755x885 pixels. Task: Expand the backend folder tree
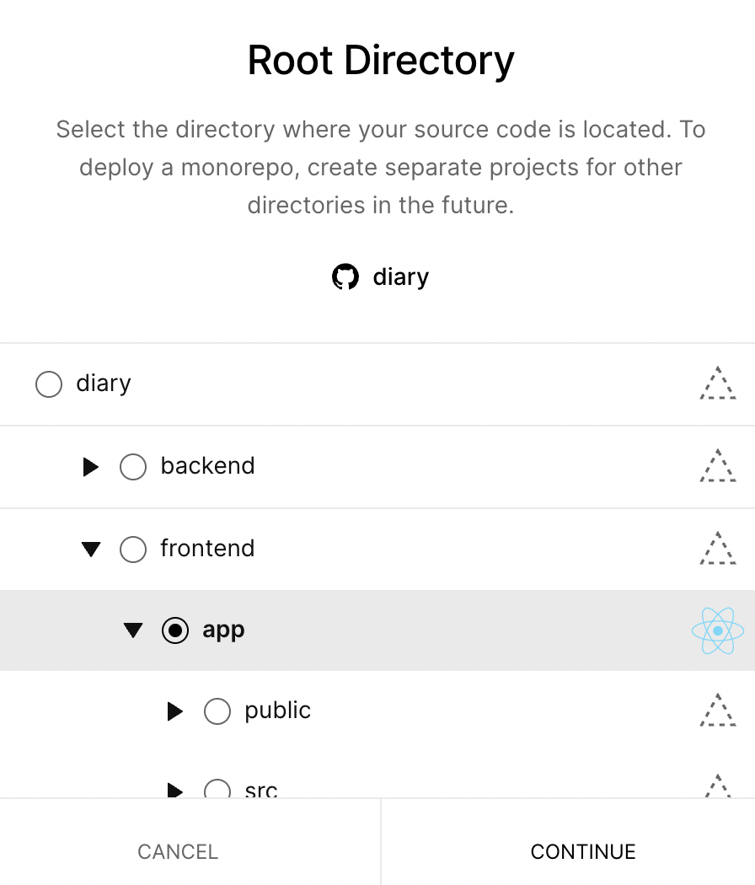(91, 467)
